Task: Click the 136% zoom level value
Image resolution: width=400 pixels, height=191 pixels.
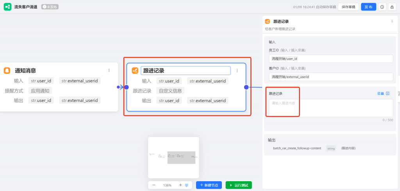Action: pyautogui.click(x=167, y=185)
